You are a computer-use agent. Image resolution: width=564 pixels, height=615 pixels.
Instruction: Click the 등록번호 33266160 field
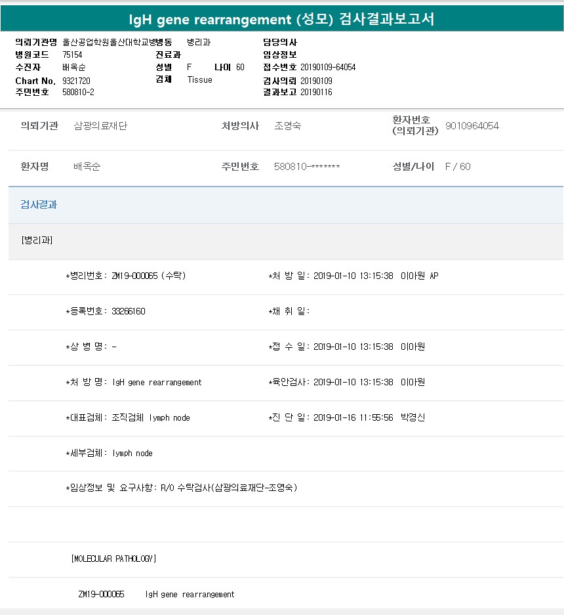pyautogui.click(x=106, y=311)
